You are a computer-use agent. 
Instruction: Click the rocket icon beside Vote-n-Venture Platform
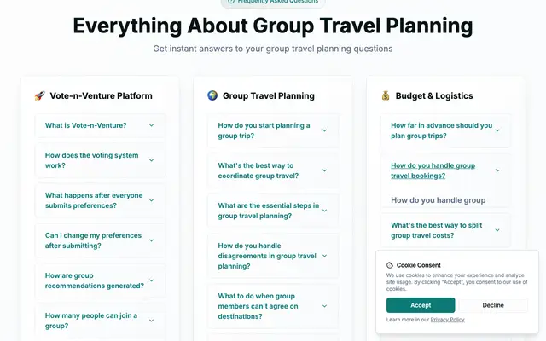[40, 95]
